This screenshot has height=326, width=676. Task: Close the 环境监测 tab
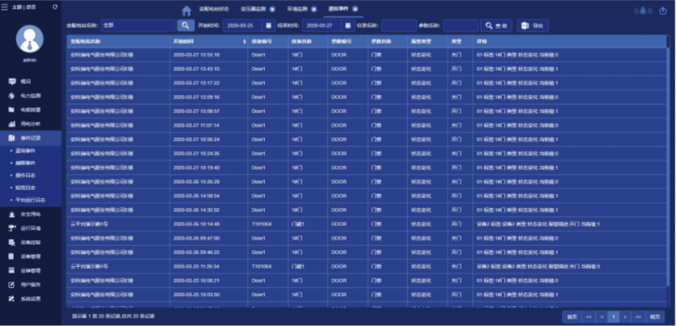tap(314, 9)
